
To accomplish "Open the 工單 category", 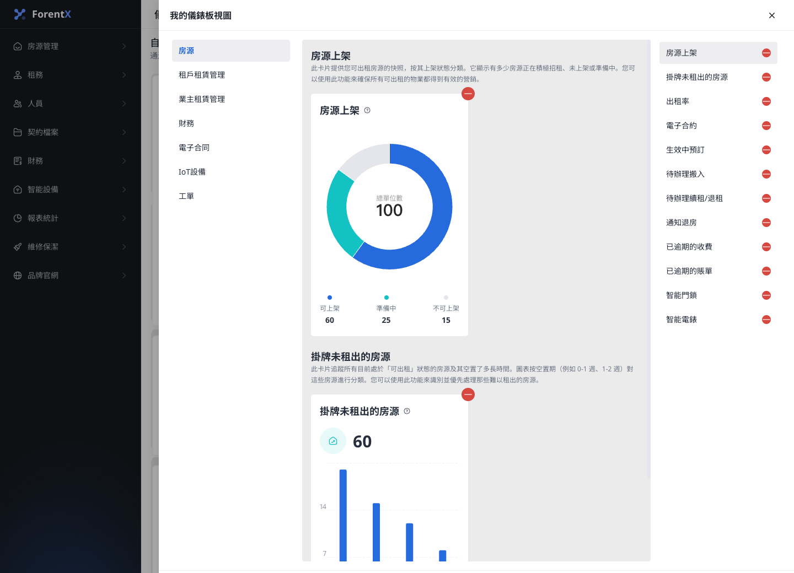I will click(231, 196).
